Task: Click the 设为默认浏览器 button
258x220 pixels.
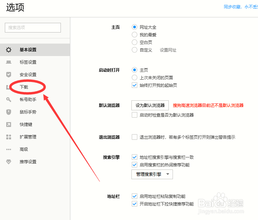Action: [x=150, y=105]
